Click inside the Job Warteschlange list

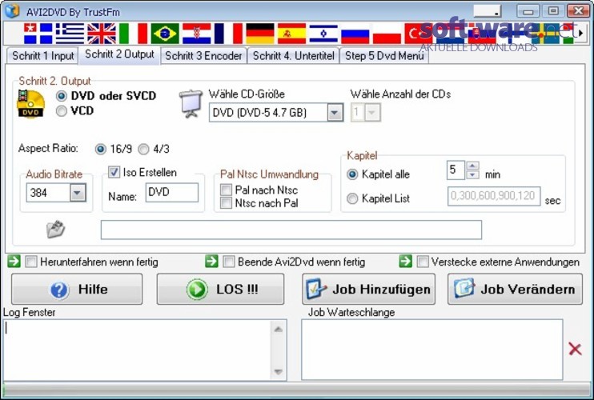(431, 350)
